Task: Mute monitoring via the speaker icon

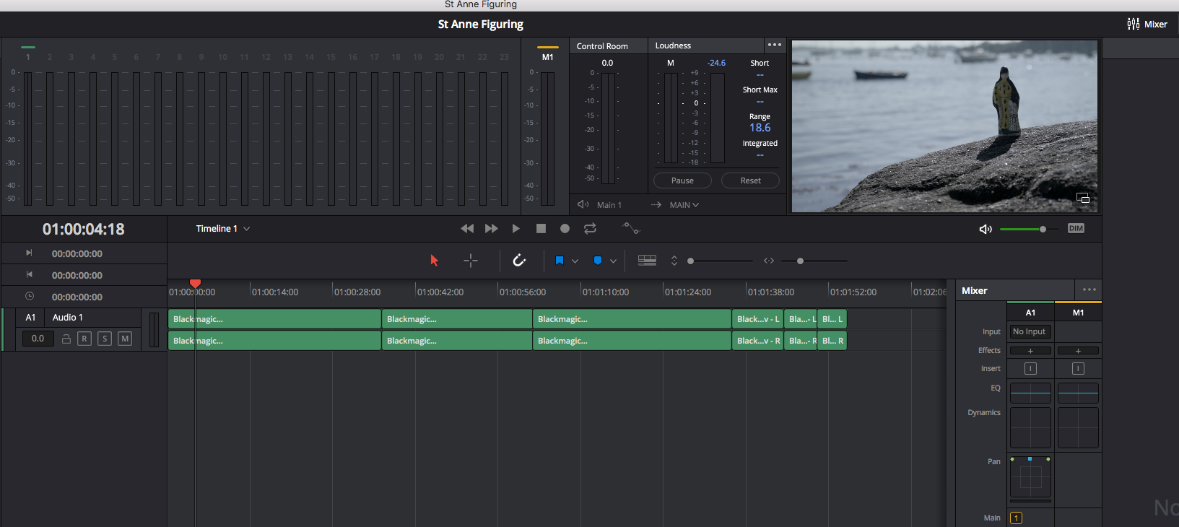Action: (x=986, y=229)
